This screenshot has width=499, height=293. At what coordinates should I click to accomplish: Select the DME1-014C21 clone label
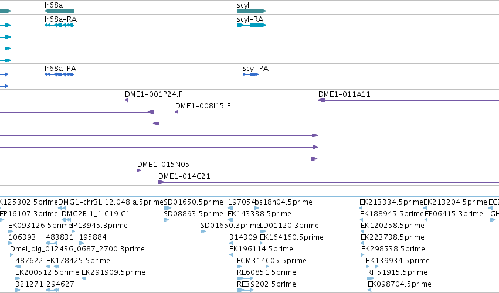click(184, 176)
